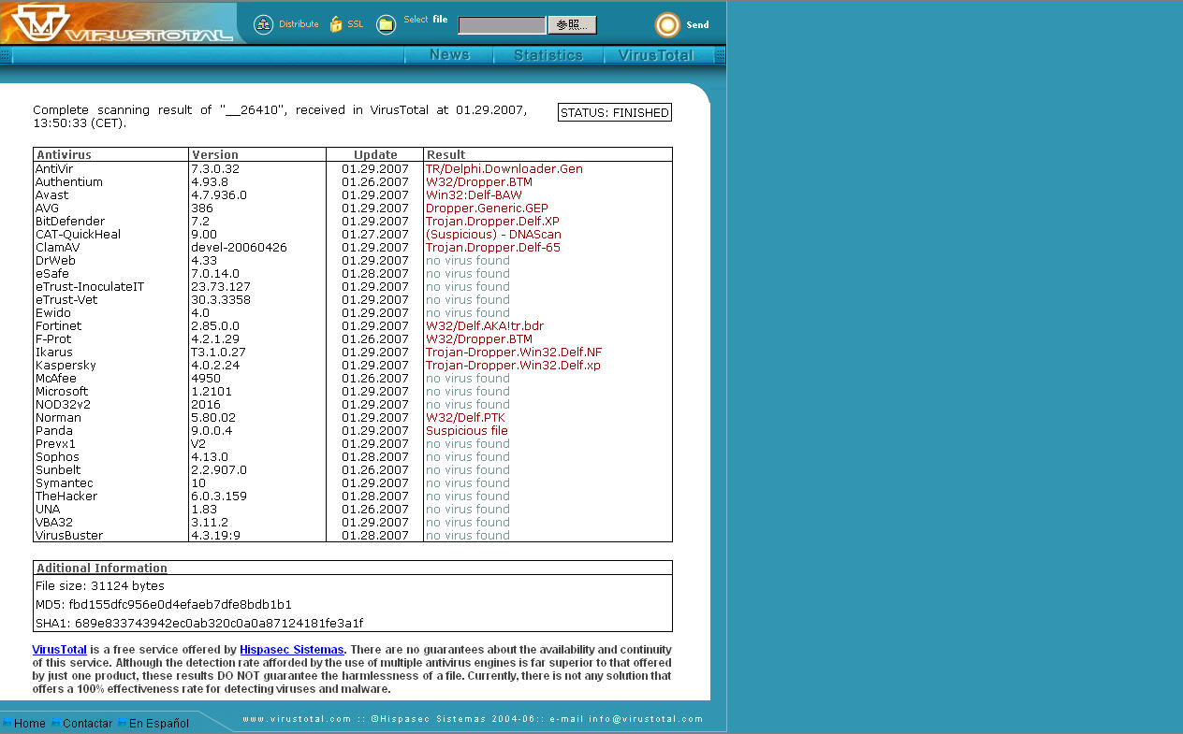The height and width of the screenshot is (734, 1183).
Task: Click the Version column header
Action: coord(215,154)
